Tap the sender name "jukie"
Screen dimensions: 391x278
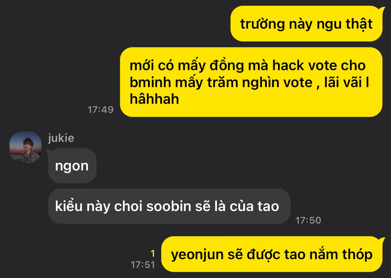pyautogui.click(x=61, y=138)
